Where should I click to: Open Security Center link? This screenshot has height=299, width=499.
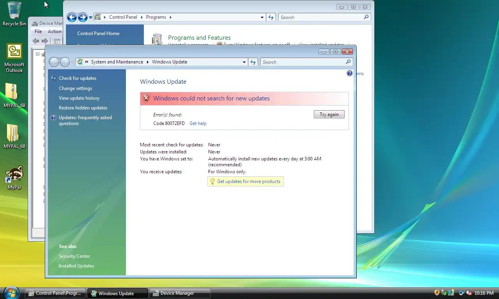74,256
